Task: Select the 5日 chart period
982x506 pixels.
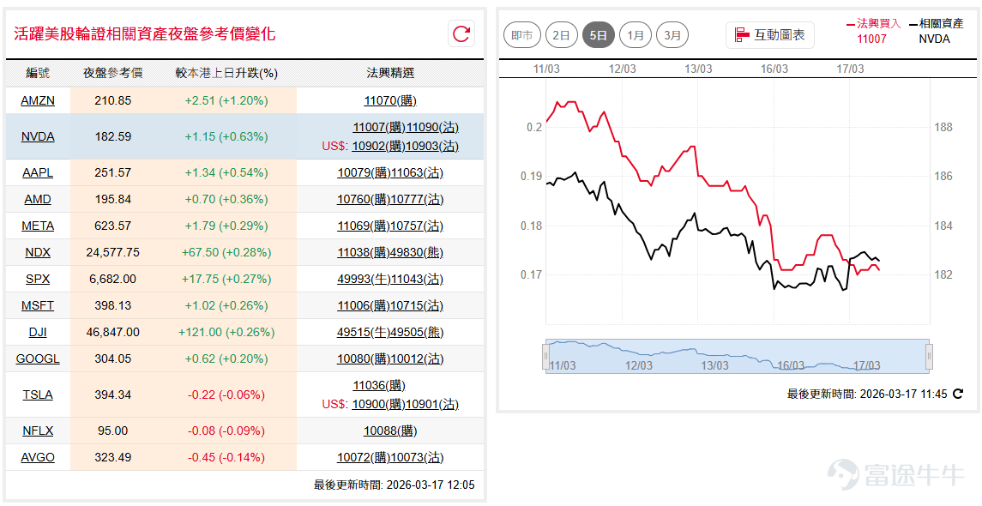Action: (x=598, y=35)
